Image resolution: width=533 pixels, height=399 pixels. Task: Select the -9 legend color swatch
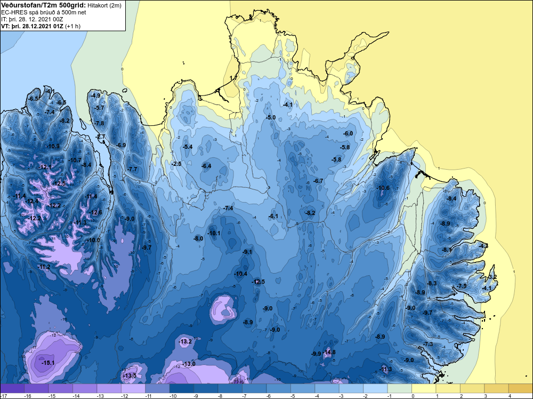[x=206, y=388]
